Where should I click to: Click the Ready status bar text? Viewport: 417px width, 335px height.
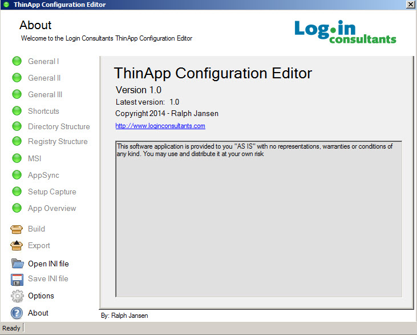(11, 328)
